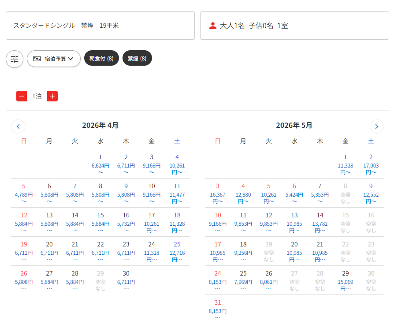The height and width of the screenshot is (328, 394).
Task: Click the minus button to decrease nights
Action: click(x=22, y=96)
